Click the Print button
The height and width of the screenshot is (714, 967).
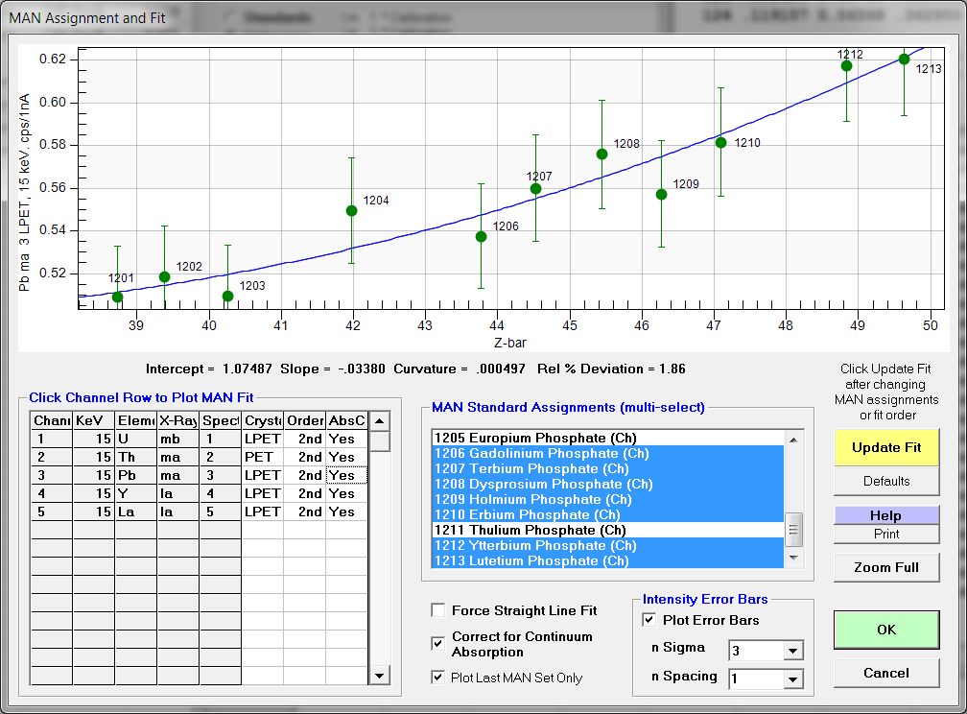885,534
